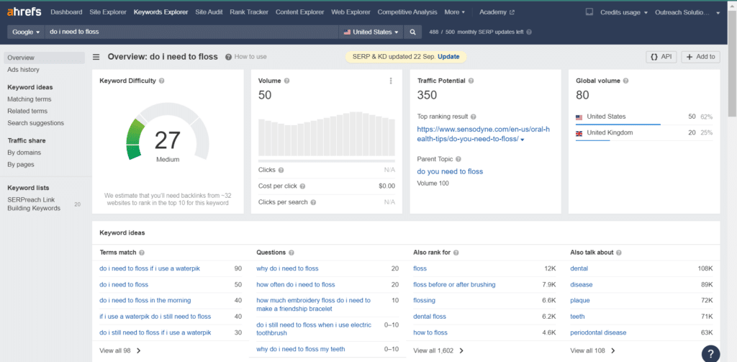Open By pages traffic share
The image size is (737, 362).
click(x=21, y=165)
